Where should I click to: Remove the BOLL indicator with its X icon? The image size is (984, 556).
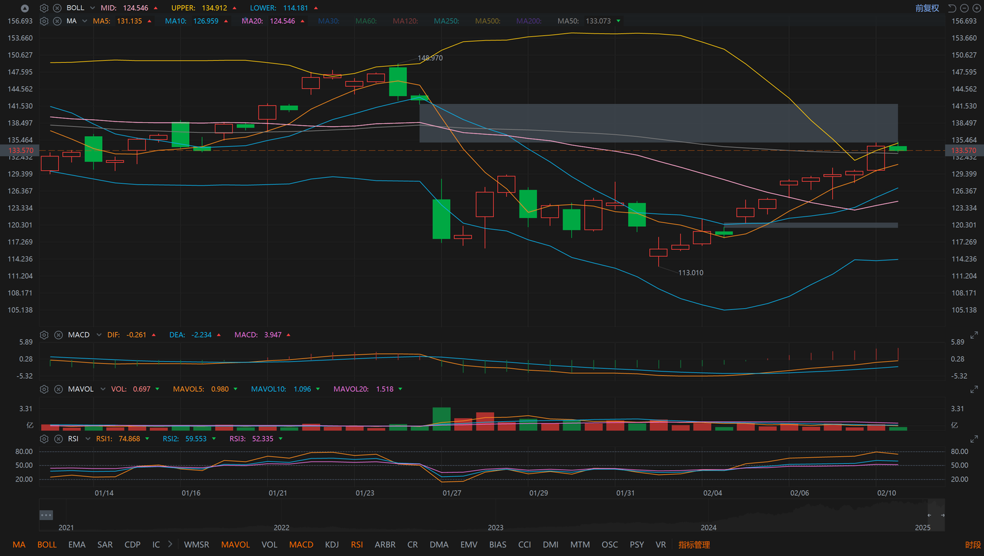[x=58, y=8]
